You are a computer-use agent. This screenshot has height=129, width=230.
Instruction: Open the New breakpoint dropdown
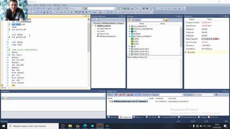coord(110,95)
